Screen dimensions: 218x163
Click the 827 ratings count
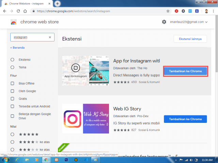tap(134, 130)
